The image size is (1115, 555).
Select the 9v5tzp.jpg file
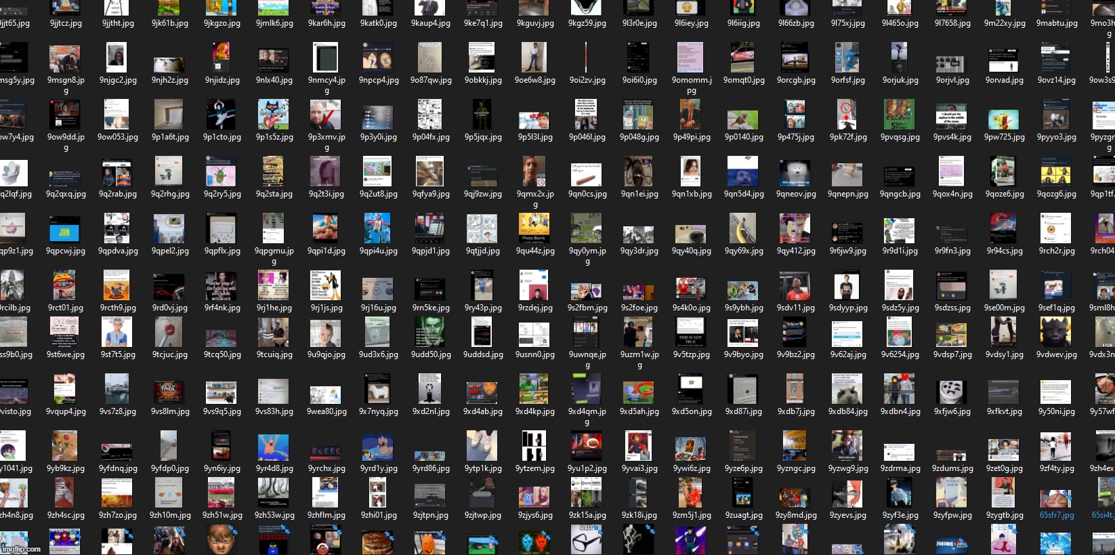click(x=691, y=333)
